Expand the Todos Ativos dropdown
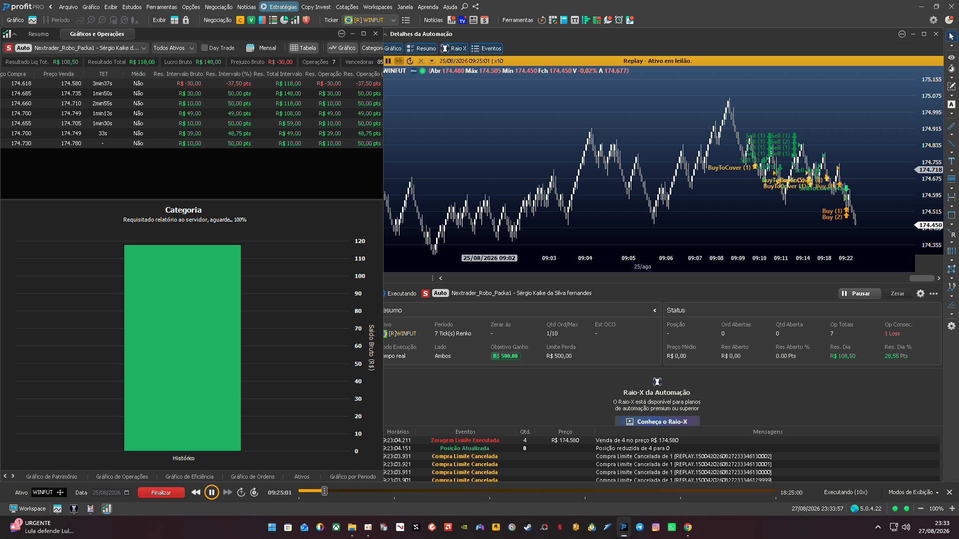Screen dimensions: 959x539 pos(173,48)
